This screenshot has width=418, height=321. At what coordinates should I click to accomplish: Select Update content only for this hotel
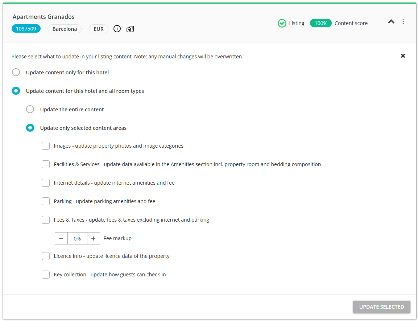pos(16,72)
